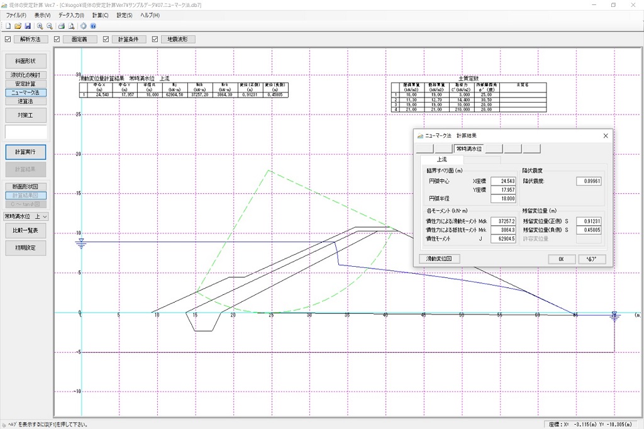644x429 pixels.
Task: Zoom in with the plus magnifier icon
Action: (40, 26)
